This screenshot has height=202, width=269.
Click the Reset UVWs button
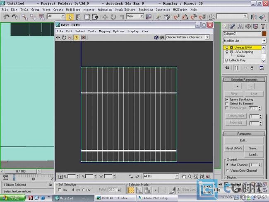point(234,148)
